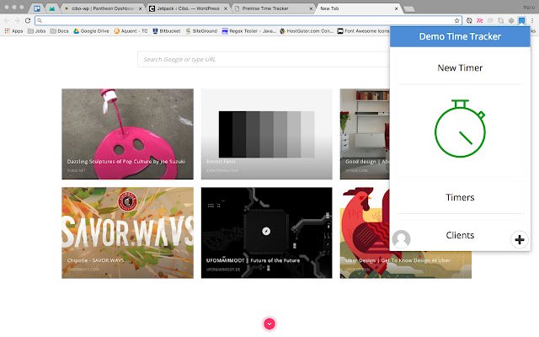Open the SiteGround bookmark
539x337 pixels.
coord(201,31)
